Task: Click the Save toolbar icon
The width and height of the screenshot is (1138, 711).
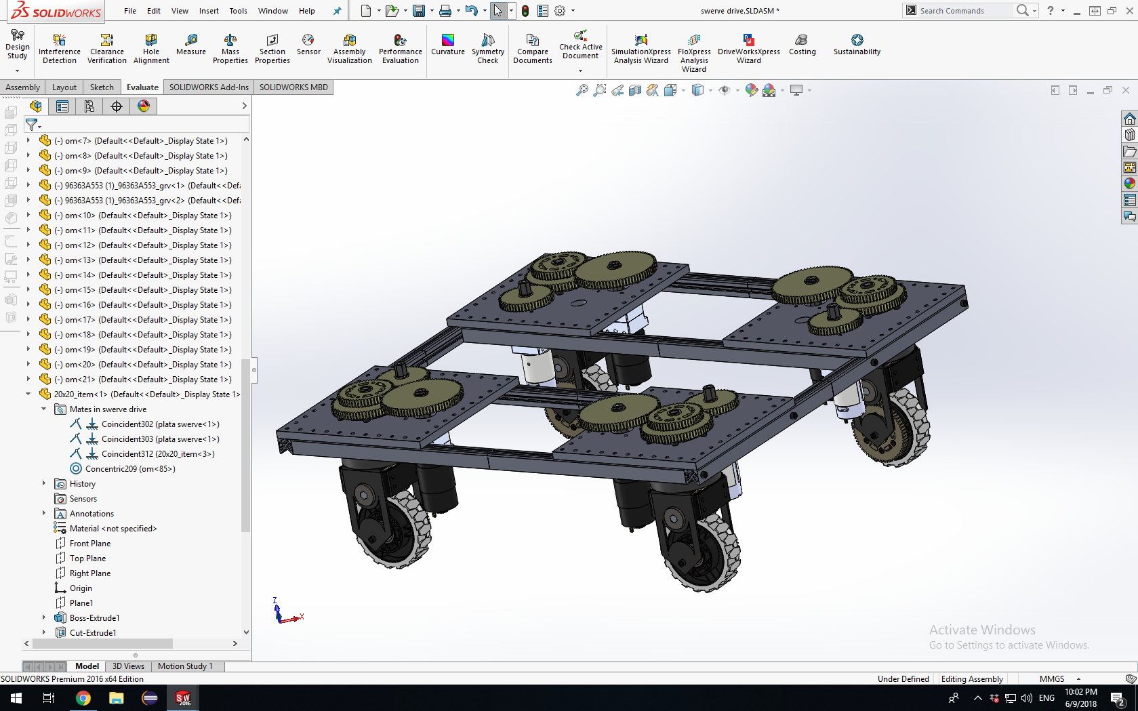Action: click(x=419, y=11)
